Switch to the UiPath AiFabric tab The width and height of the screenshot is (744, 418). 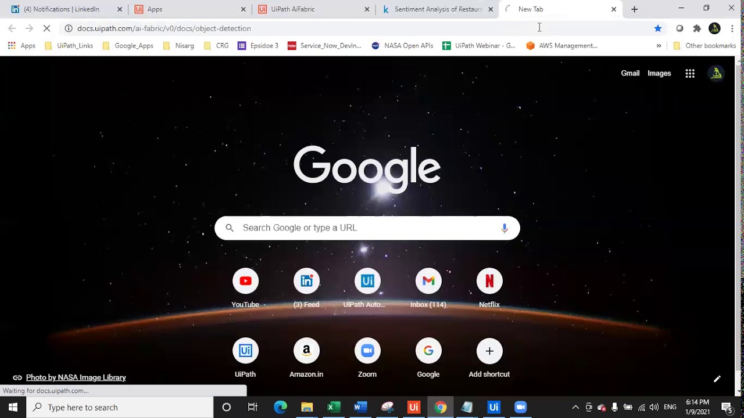click(x=314, y=9)
